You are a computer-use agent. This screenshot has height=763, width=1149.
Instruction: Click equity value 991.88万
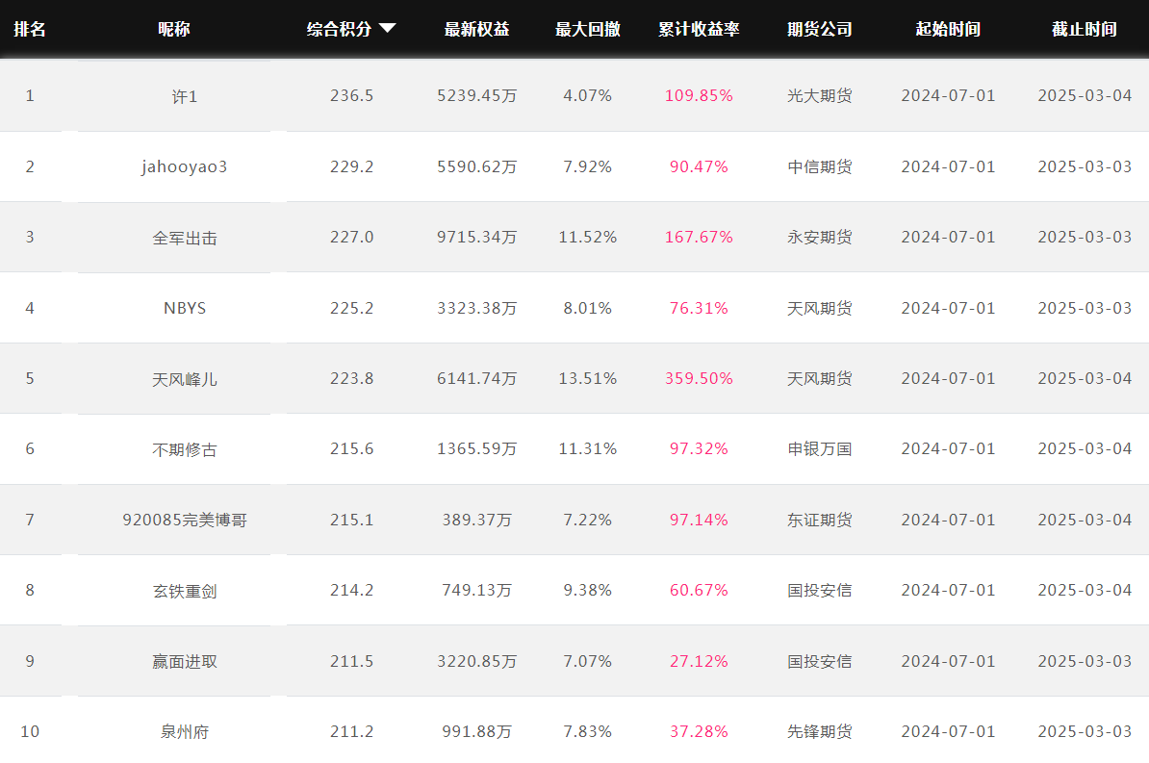click(477, 731)
